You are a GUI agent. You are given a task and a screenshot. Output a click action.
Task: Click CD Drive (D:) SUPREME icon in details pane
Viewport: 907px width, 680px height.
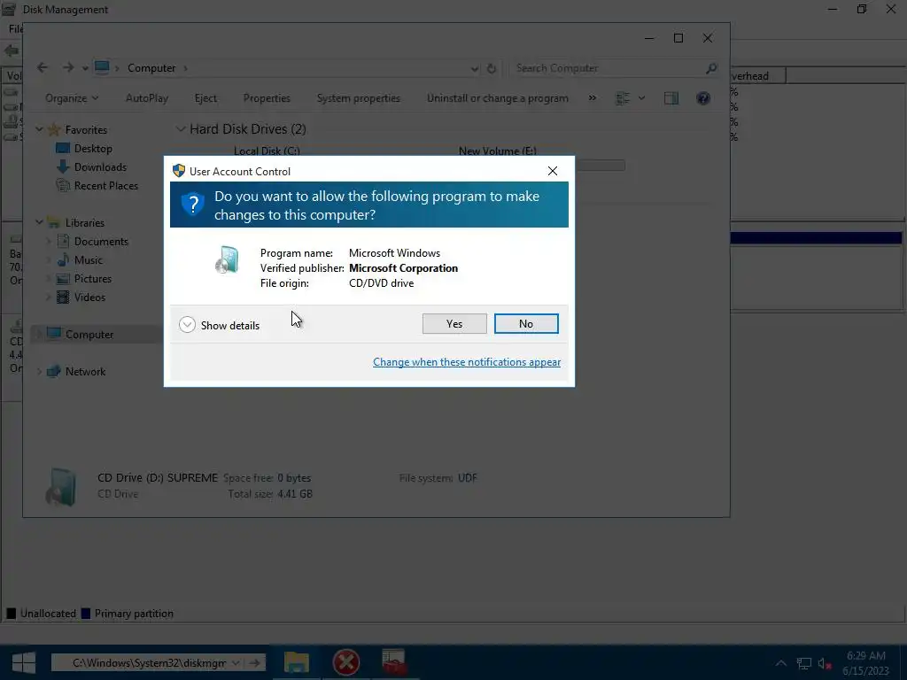[61, 486]
